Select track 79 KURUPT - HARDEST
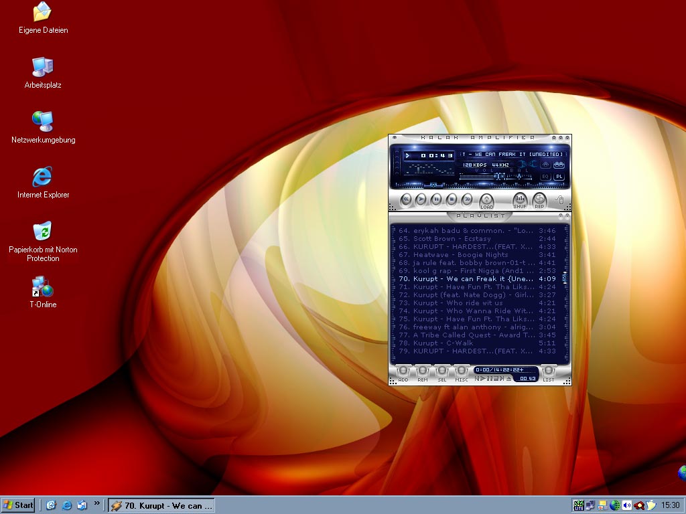686x514 pixels. (477, 351)
